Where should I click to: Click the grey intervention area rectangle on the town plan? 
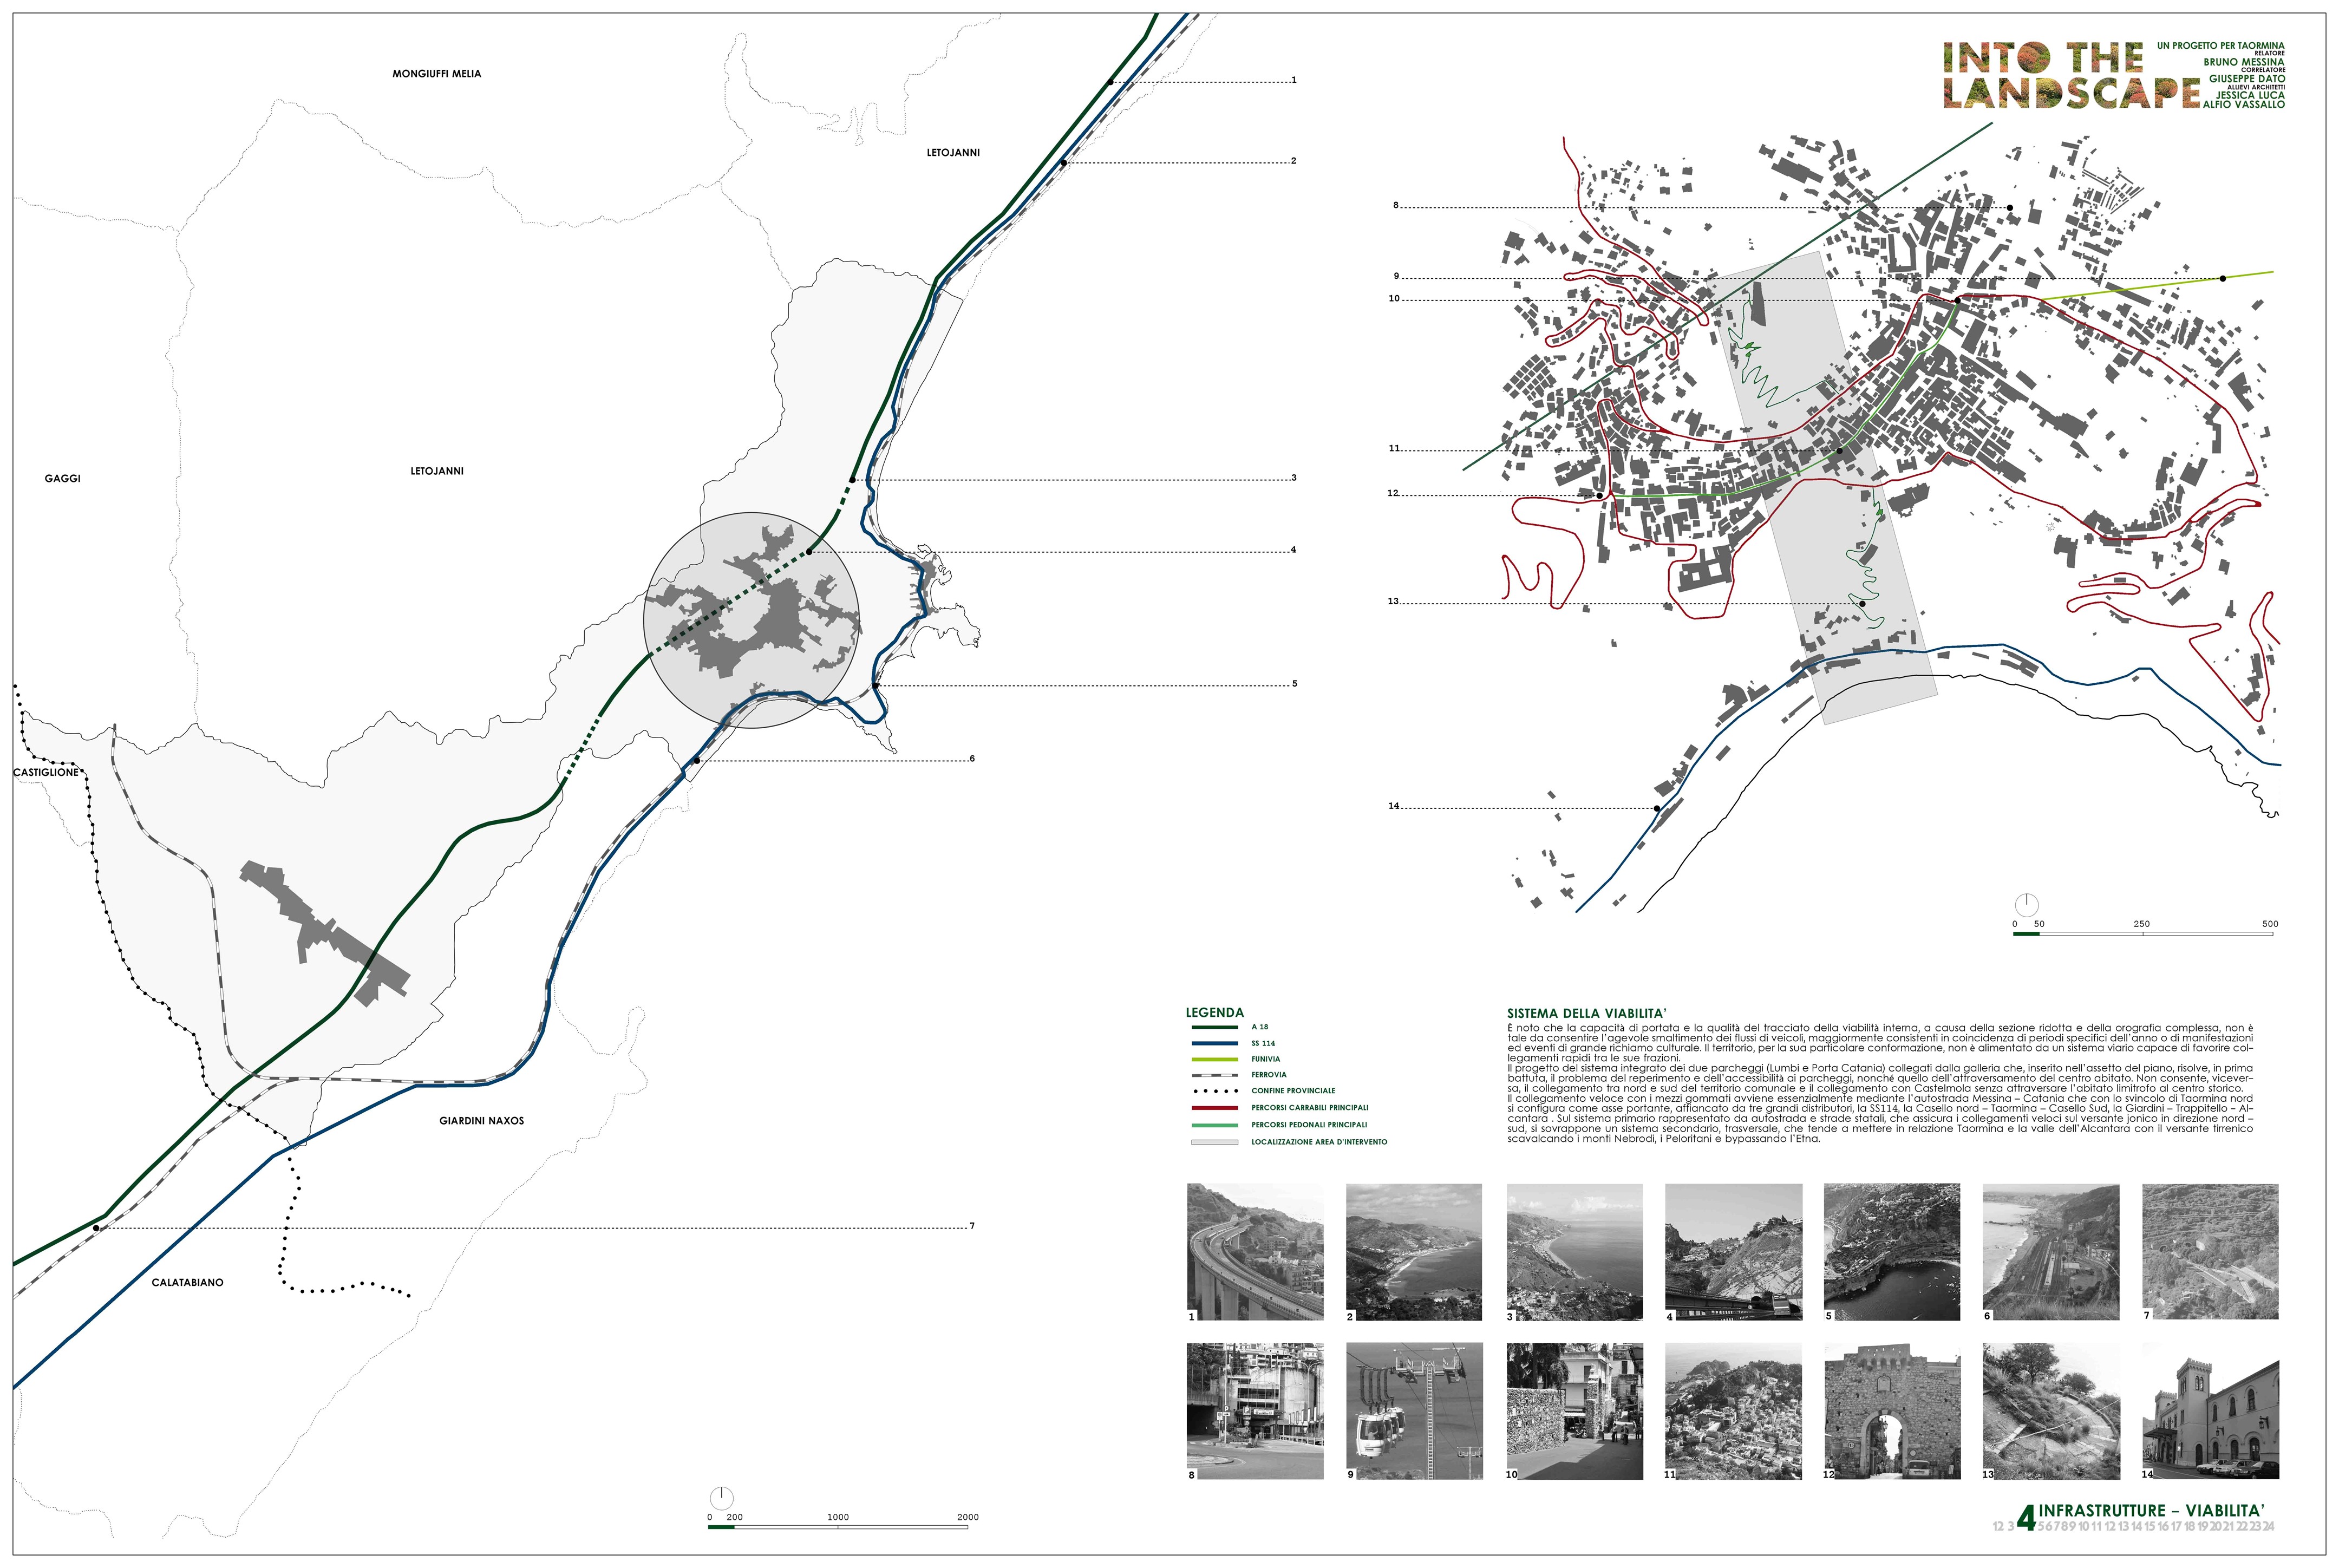(x=1825, y=488)
